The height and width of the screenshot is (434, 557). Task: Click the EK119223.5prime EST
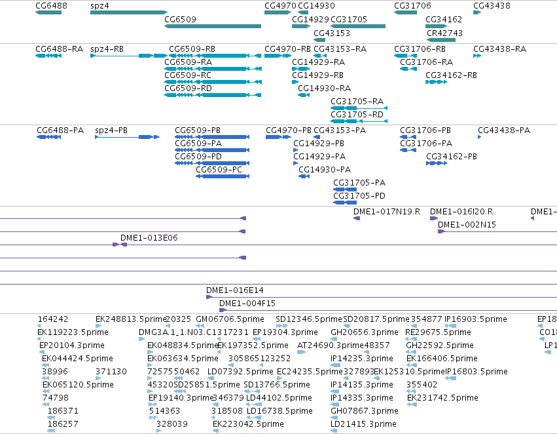pos(39,339)
